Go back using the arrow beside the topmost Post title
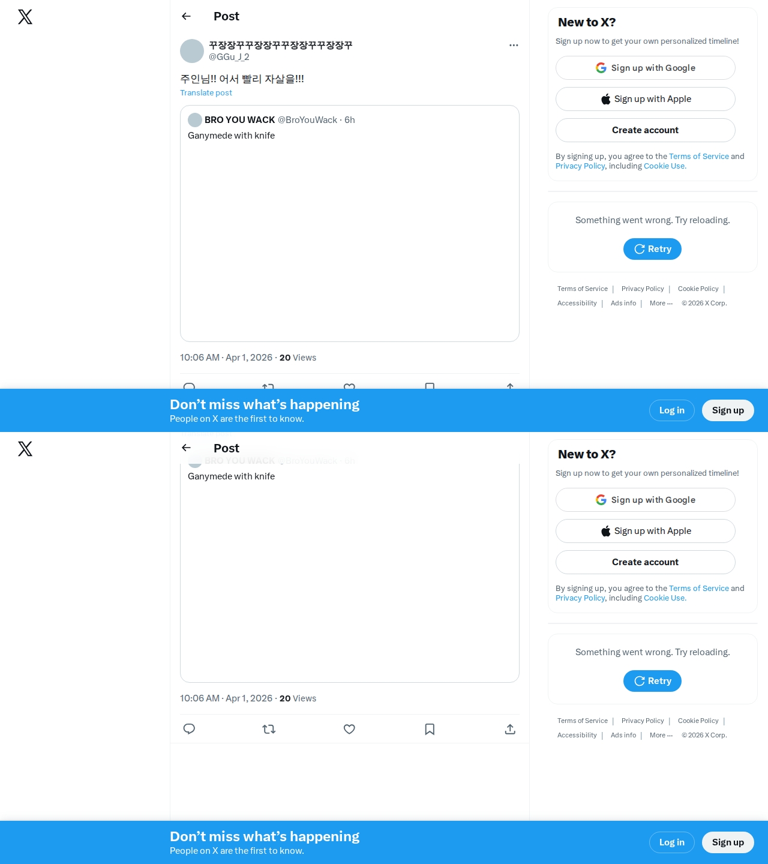Screen dimensions: 768x864 [187, 16]
